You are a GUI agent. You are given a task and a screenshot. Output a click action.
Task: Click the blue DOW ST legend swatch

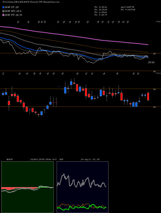click(3, 7)
